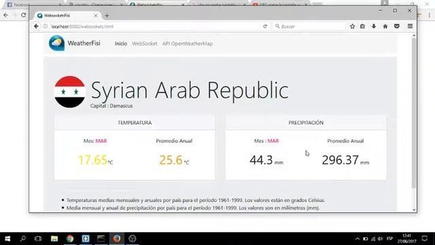Screen dimensions: 435x245
Task: Click the TEMPERATURA card header
Action: (x=135, y=122)
